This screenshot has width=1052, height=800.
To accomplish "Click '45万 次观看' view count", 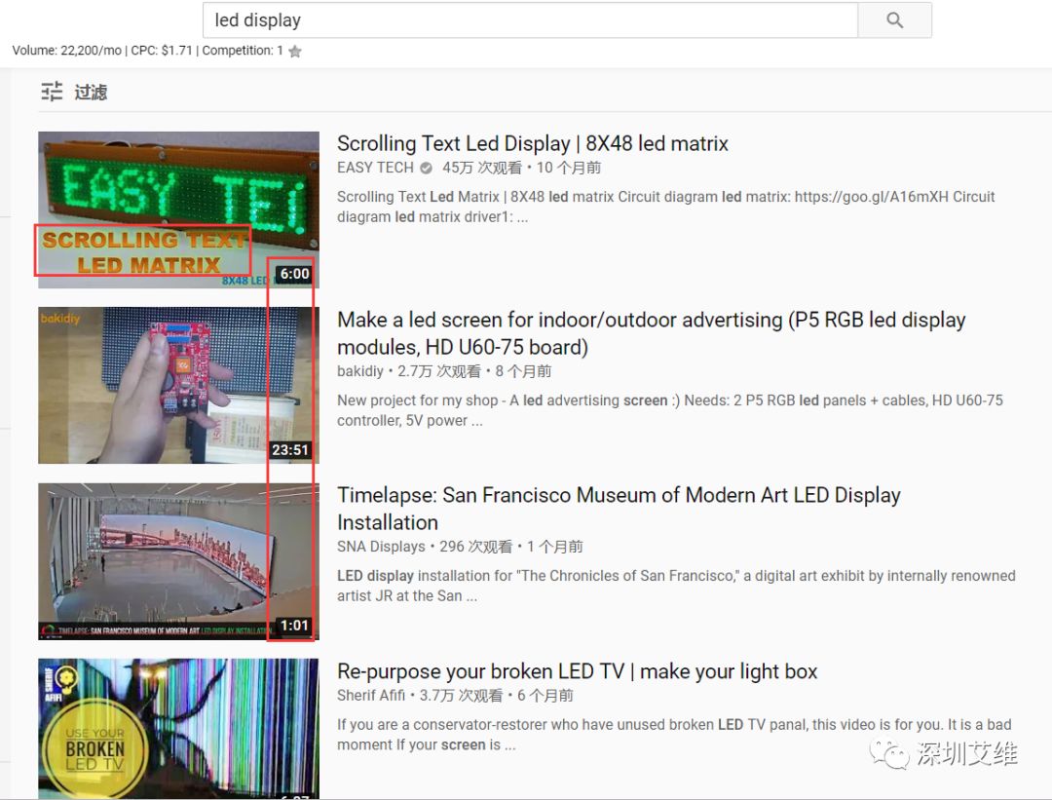I will pos(482,168).
